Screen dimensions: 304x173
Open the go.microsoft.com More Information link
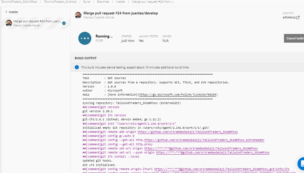coord(177,95)
